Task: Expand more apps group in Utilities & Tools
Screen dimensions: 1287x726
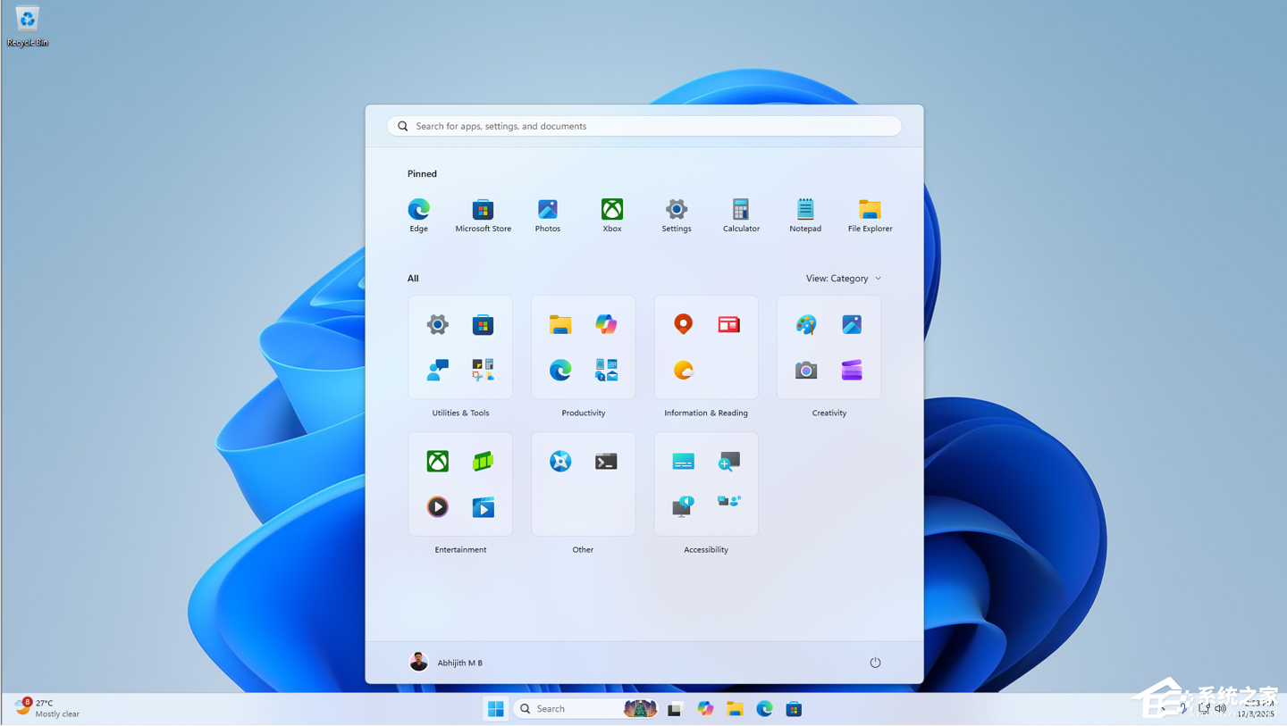Action: coord(484,370)
